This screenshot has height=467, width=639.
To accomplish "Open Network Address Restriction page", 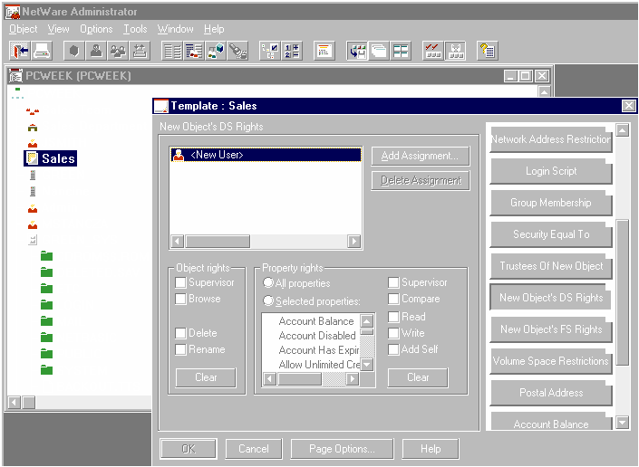I will [551, 139].
